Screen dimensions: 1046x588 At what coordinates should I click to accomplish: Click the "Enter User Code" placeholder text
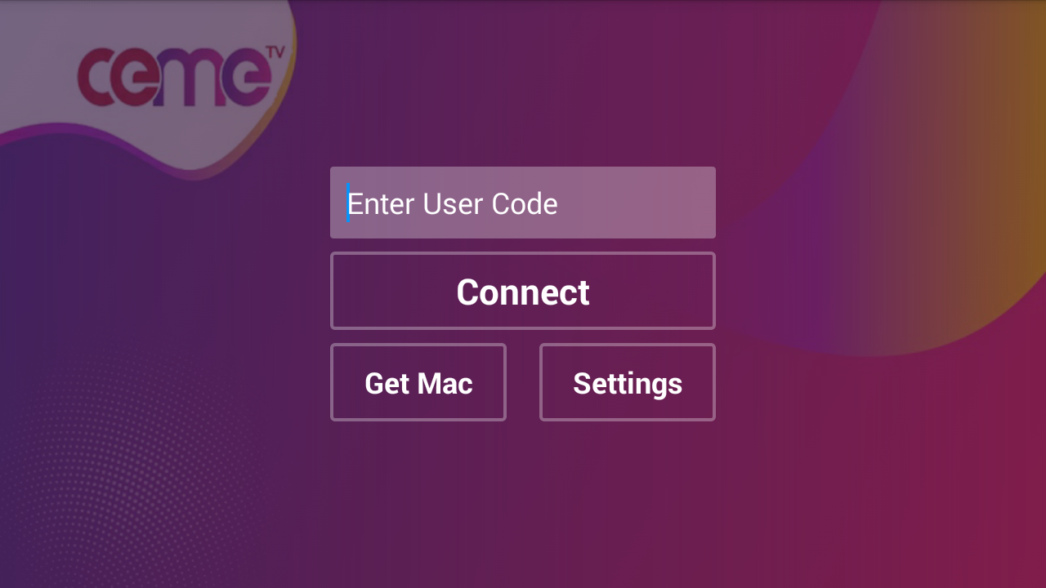453,203
